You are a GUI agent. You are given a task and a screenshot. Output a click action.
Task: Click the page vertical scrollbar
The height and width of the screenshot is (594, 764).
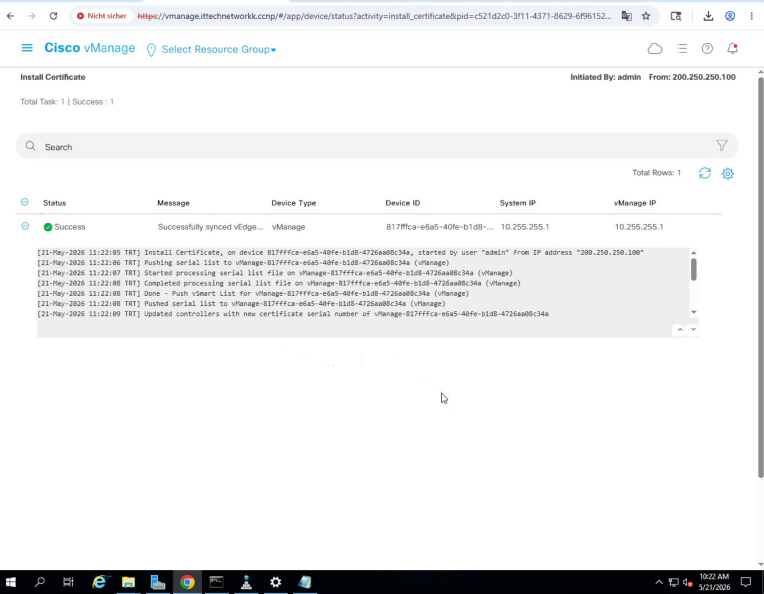(761, 277)
